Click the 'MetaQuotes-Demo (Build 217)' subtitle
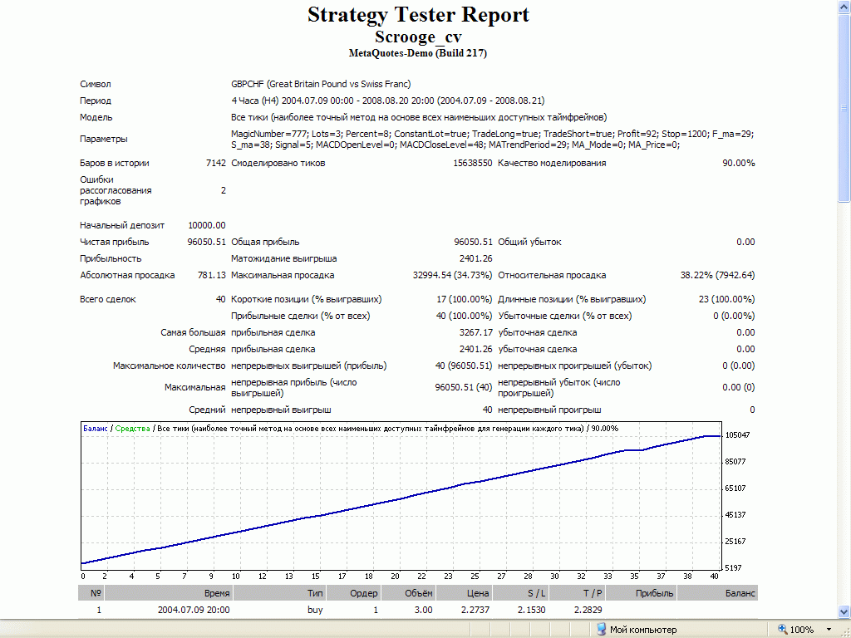The height and width of the screenshot is (638, 851). [x=418, y=53]
